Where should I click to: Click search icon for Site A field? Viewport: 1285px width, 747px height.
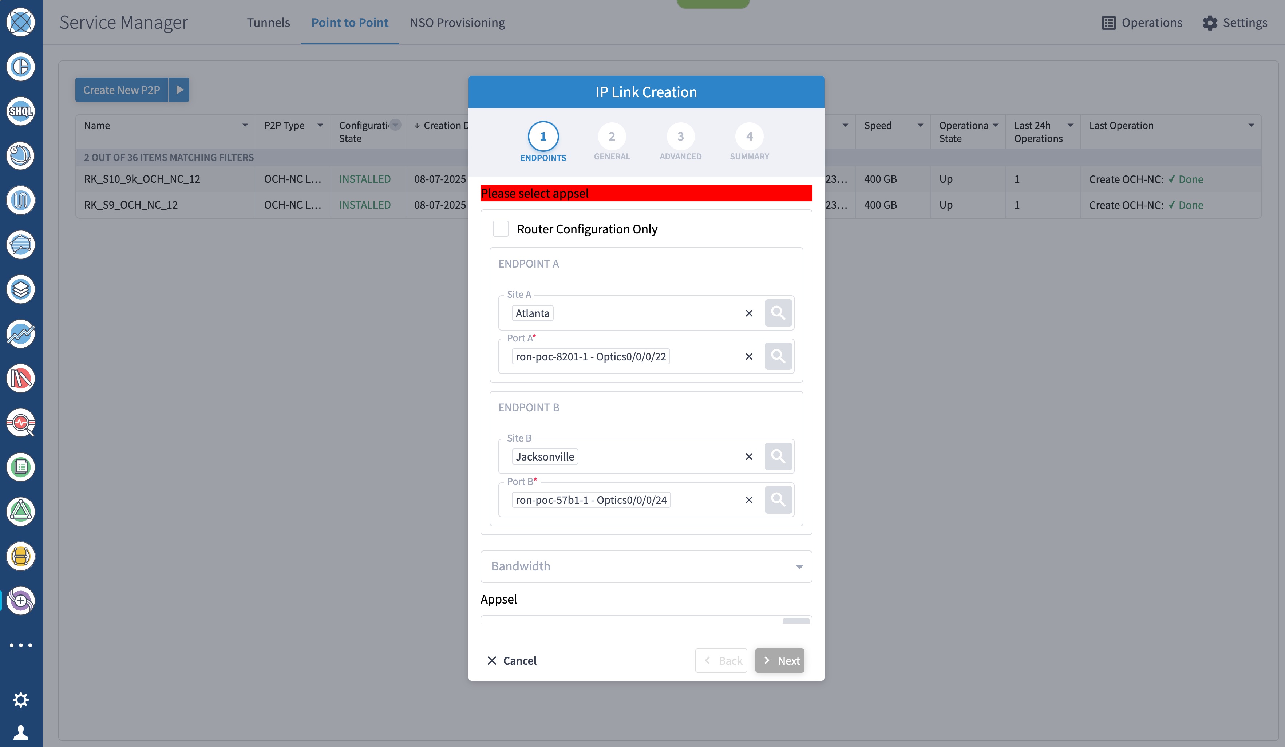pyautogui.click(x=778, y=313)
